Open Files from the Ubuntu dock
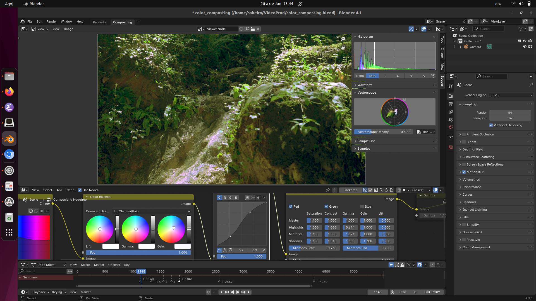The height and width of the screenshot is (301, 536). coord(9,76)
